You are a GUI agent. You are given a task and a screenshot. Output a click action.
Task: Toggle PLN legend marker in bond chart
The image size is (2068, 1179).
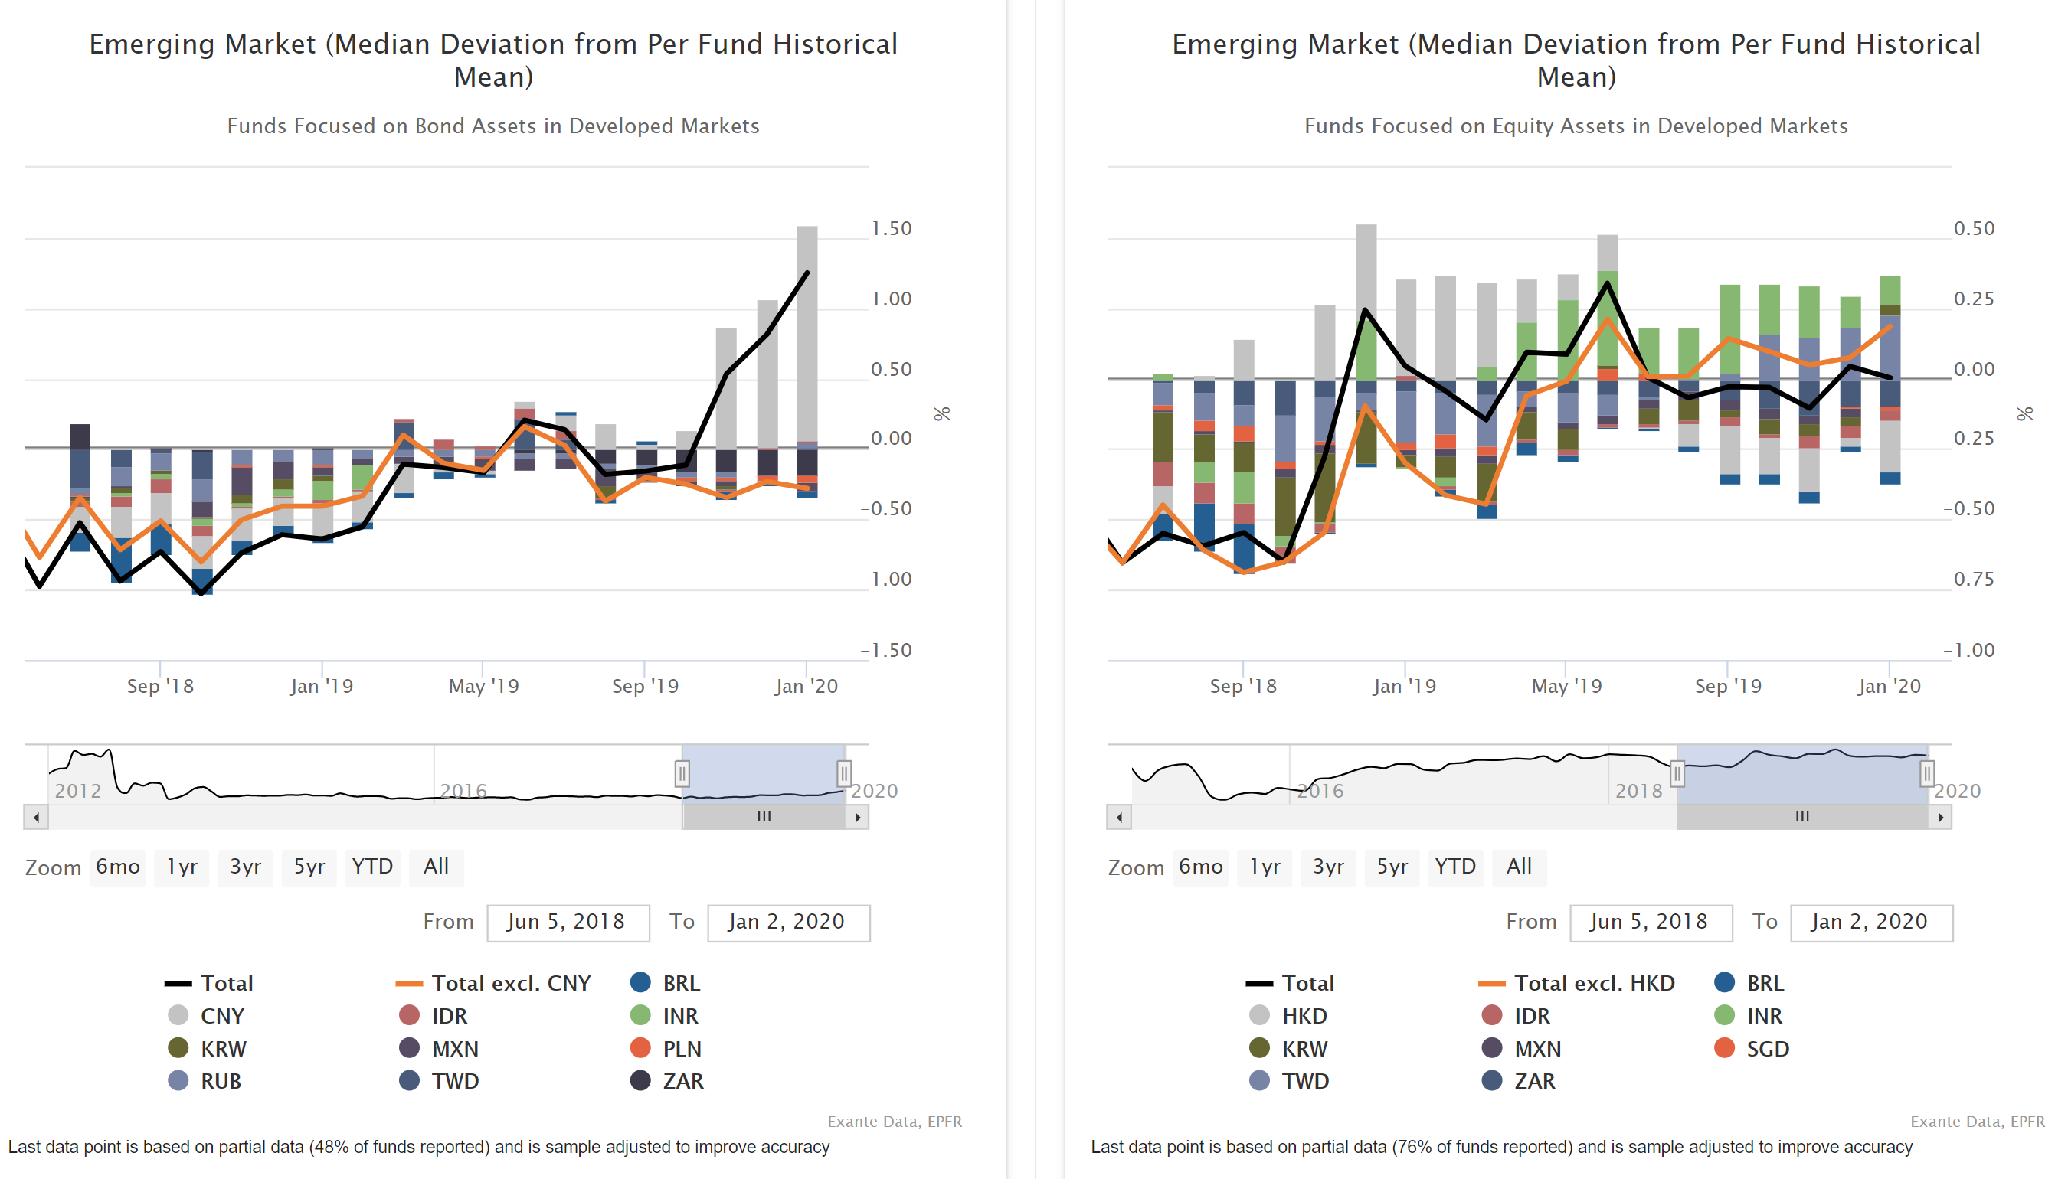[640, 1048]
